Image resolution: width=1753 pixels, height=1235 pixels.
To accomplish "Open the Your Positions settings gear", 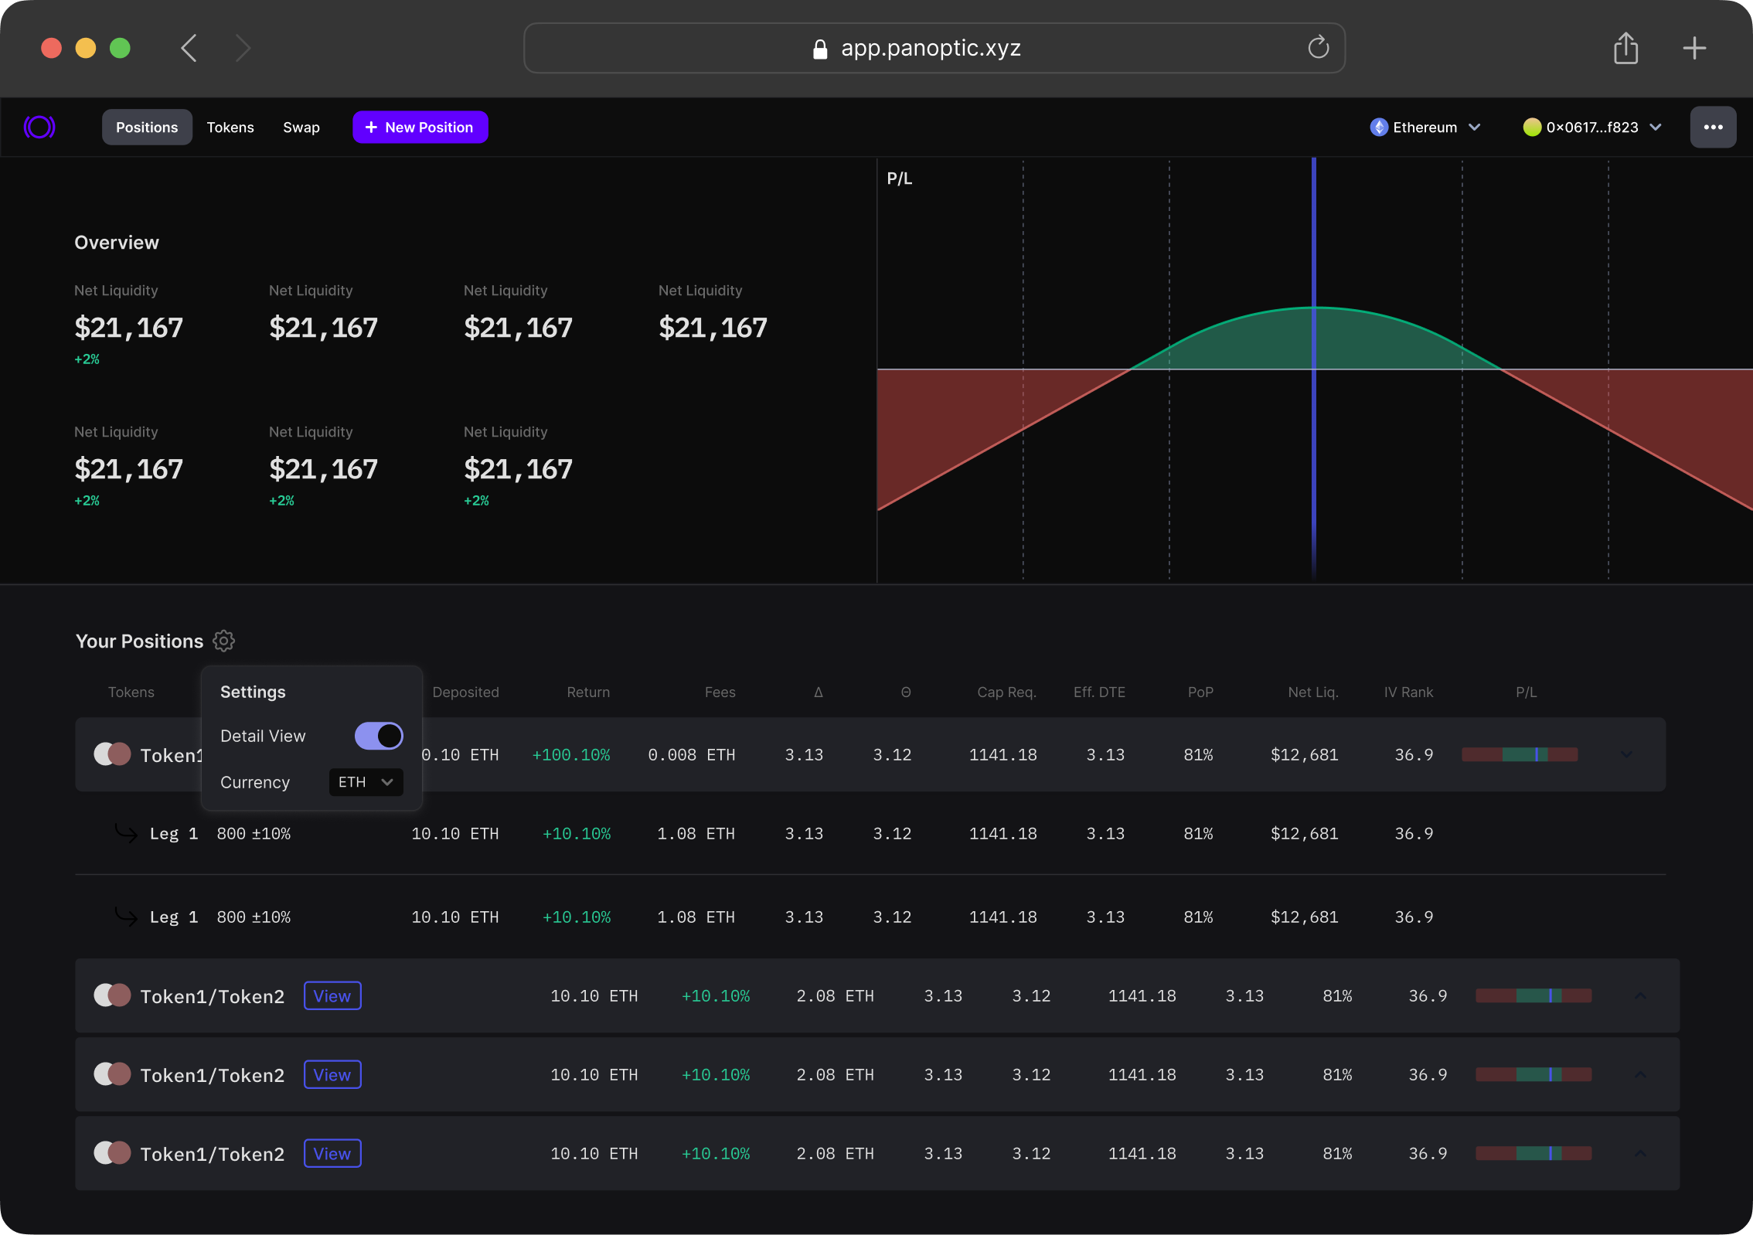I will (223, 641).
